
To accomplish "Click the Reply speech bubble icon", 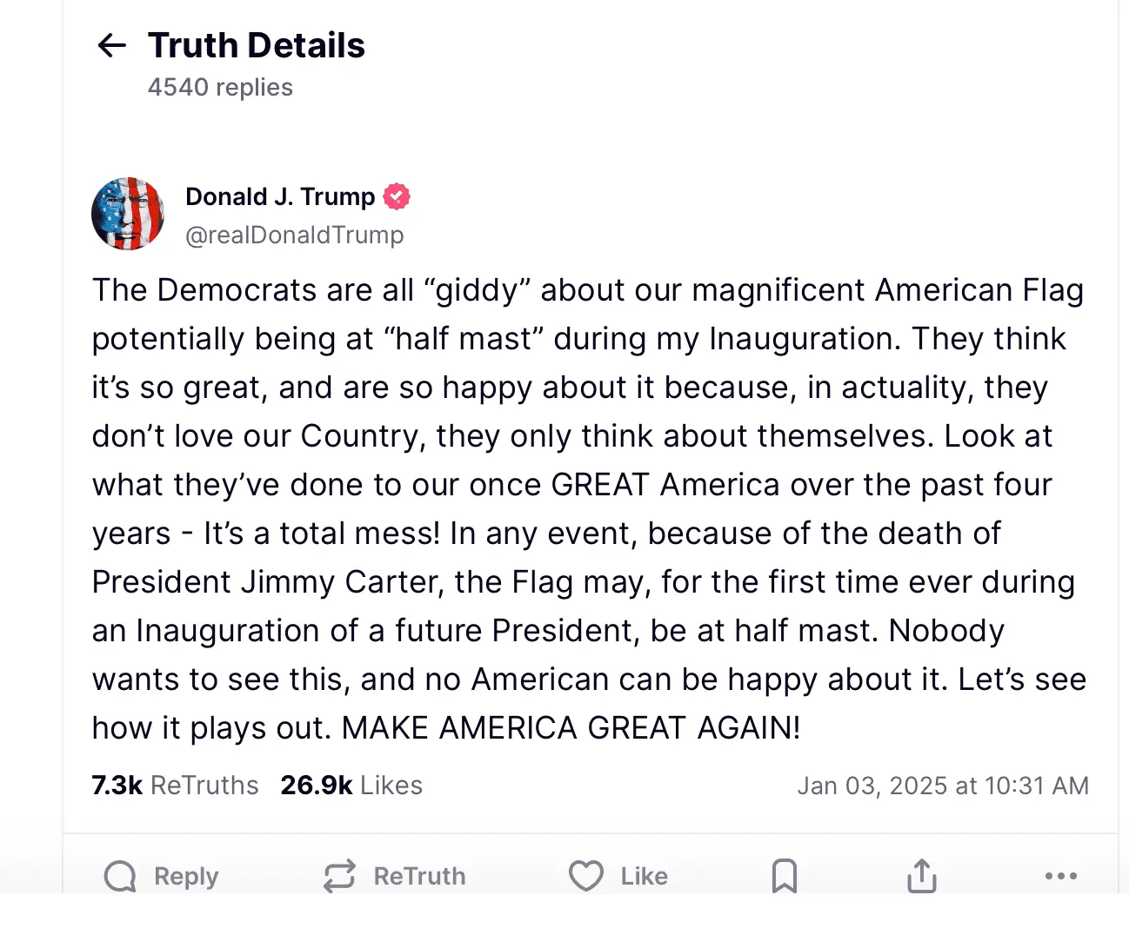I will click(x=120, y=876).
